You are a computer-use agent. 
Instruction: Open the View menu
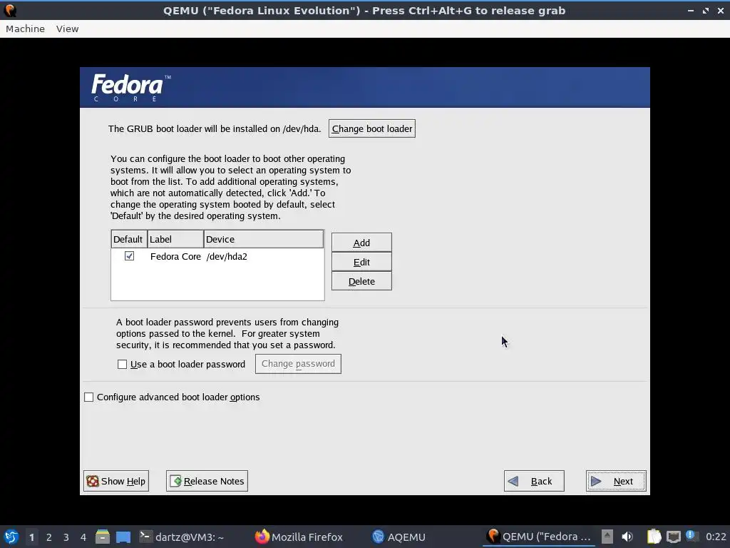(x=68, y=29)
